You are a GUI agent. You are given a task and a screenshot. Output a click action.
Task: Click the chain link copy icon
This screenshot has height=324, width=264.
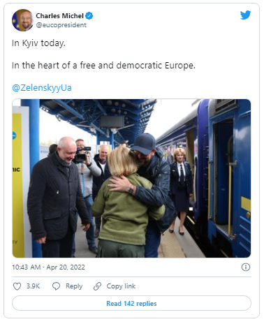[97, 286]
